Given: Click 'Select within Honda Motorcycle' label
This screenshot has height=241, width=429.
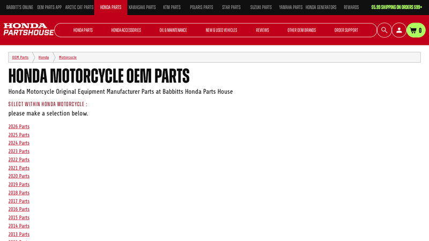Looking at the screenshot, I should pos(48,104).
